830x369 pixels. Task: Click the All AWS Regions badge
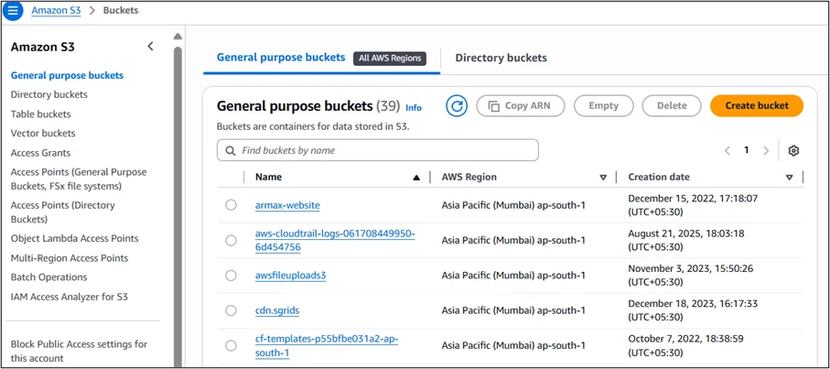[390, 58]
